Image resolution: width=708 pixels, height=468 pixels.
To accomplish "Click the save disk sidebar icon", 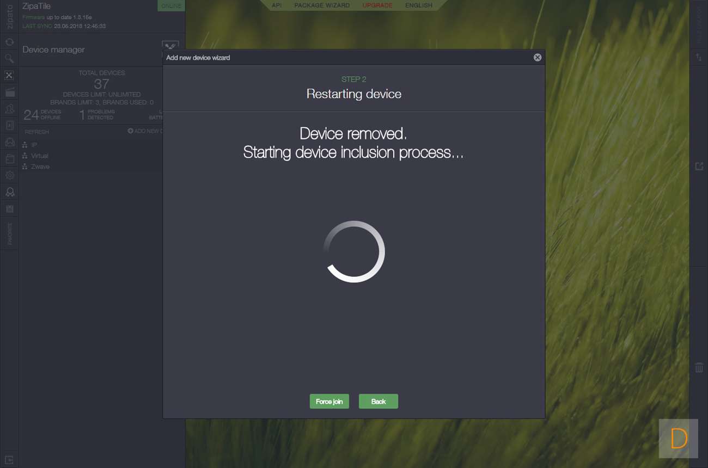I will (x=9, y=209).
